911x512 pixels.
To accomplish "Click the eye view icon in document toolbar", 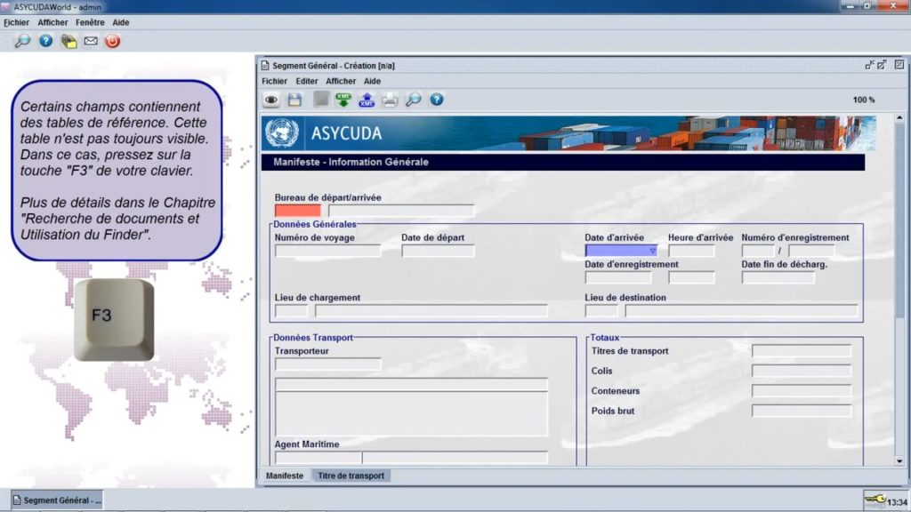I will point(270,100).
